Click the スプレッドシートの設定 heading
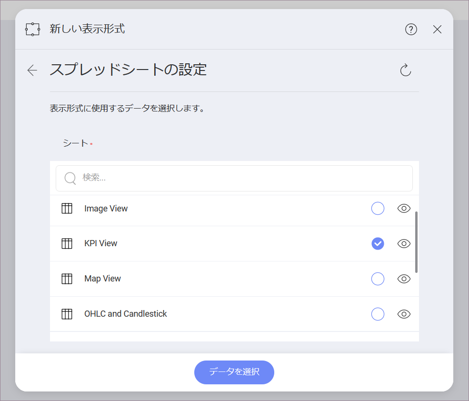The image size is (469, 401). tap(128, 70)
